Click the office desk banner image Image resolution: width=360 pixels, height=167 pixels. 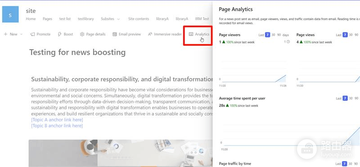(x=121, y=153)
